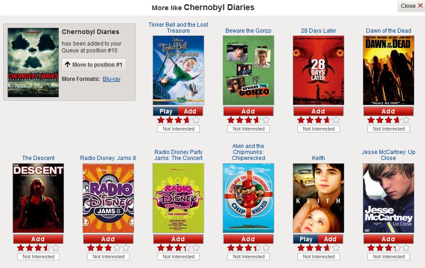Mark Dawn of the Dead as Not Interested

point(389,129)
